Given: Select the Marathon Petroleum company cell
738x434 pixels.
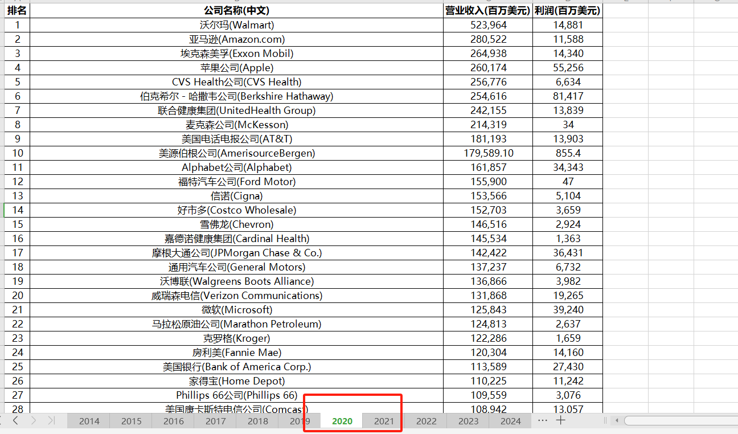Looking at the screenshot, I should [x=236, y=324].
